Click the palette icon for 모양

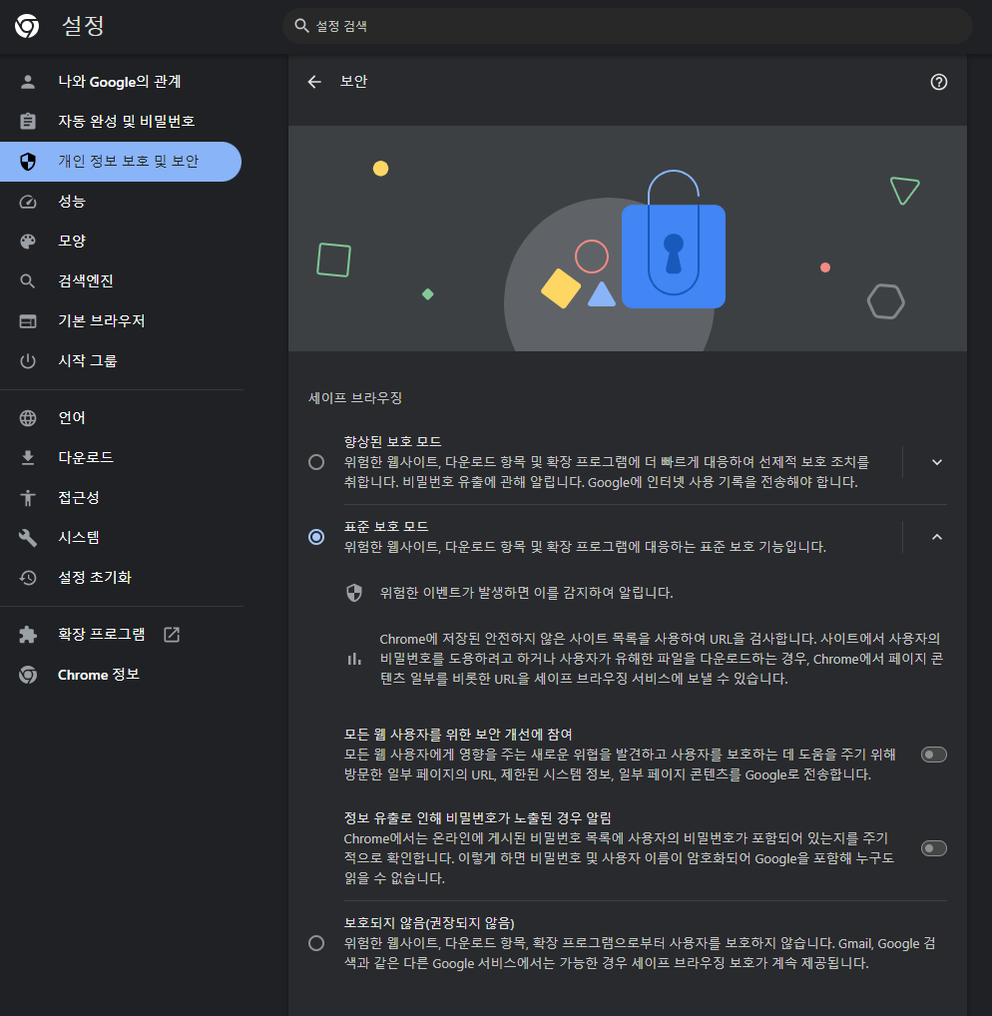28,242
